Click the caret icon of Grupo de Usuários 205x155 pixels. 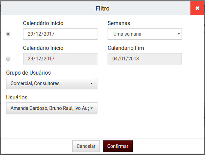tap(92, 83)
